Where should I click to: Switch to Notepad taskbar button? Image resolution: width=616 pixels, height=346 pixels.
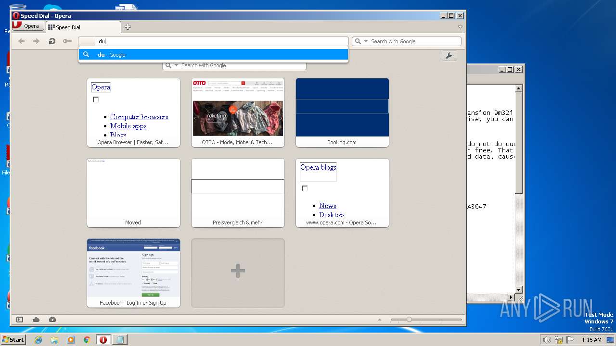119,340
